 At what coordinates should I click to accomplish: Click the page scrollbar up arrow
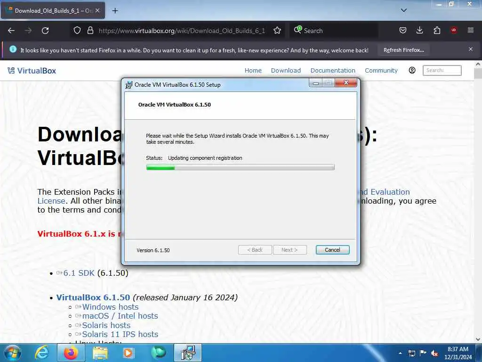(x=478, y=64)
